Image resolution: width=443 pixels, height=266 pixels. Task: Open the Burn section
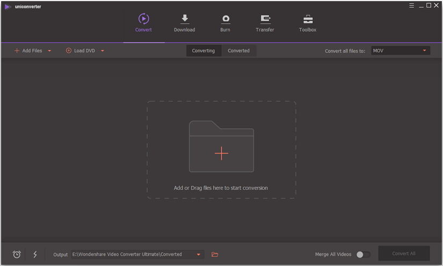point(225,23)
